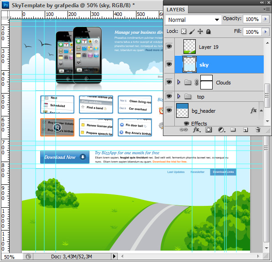The image size is (272, 262).
Task: Select the LAYERS panel tab
Action: (x=176, y=10)
